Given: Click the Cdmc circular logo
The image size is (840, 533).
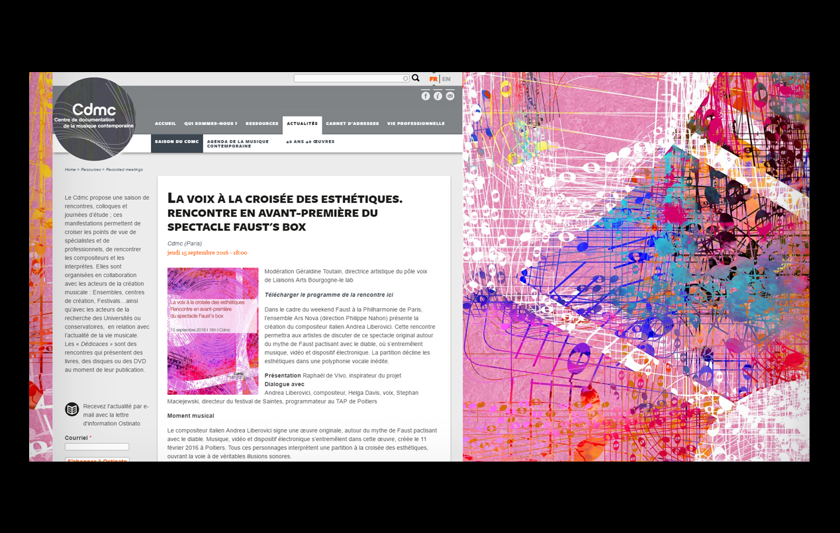Looking at the screenshot, I should 94,119.
